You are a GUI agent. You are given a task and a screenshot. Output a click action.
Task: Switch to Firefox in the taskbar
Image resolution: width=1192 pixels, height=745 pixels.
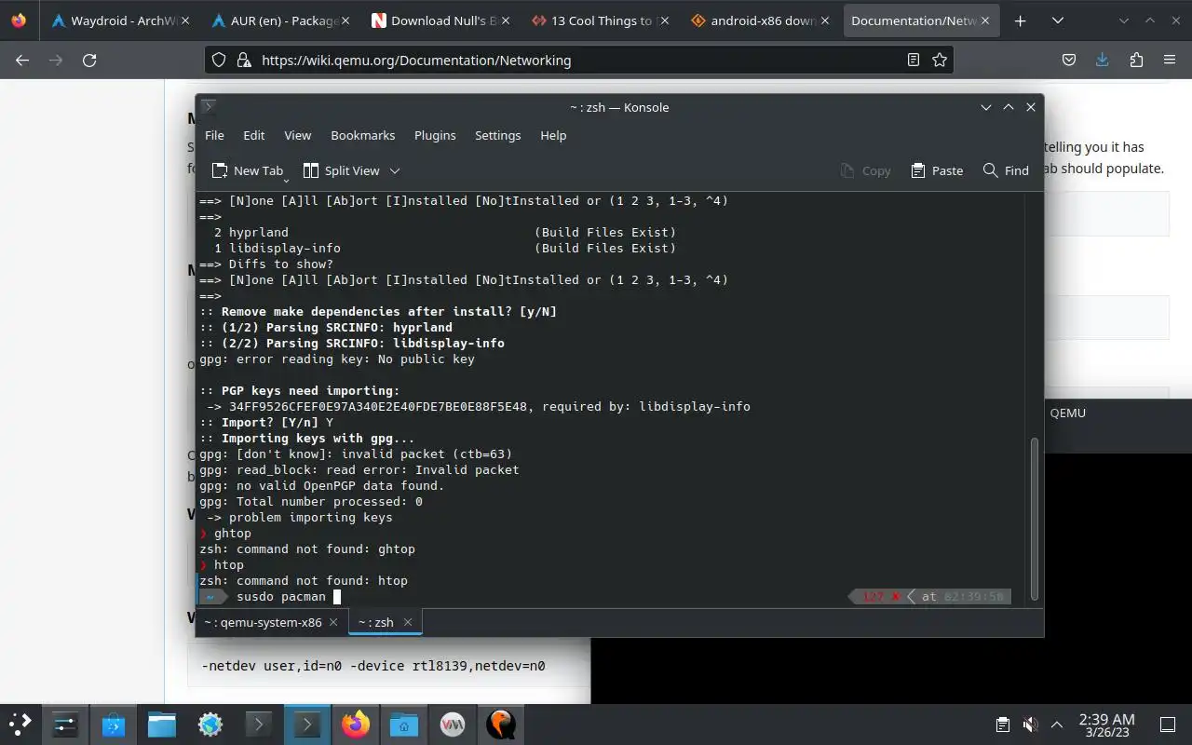coord(356,724)
